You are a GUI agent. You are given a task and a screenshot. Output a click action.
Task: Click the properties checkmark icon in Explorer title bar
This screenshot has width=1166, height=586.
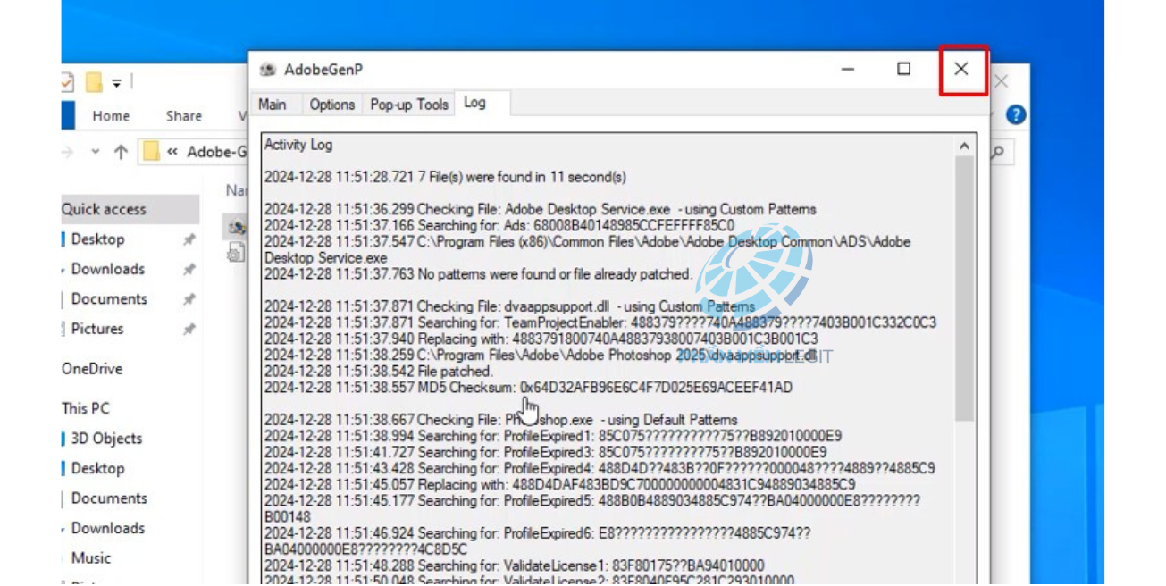[x=67, y=82]
